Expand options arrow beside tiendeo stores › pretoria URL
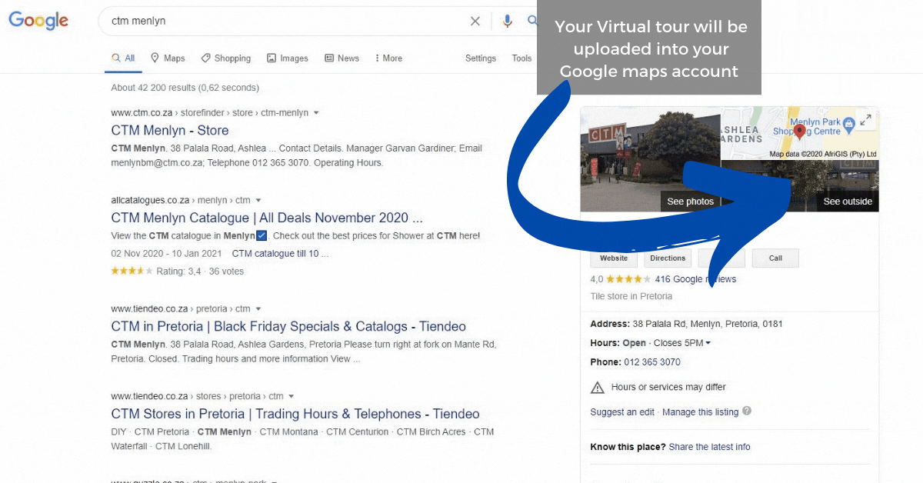This screenshot has height=483, width=923. [292, 397]
